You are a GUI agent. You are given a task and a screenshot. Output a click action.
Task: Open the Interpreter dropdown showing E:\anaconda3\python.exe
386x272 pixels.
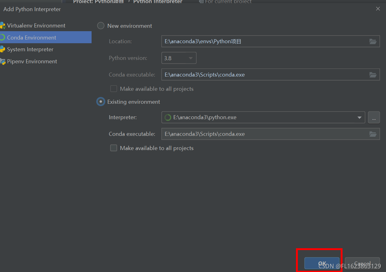(x=263, y=117)
